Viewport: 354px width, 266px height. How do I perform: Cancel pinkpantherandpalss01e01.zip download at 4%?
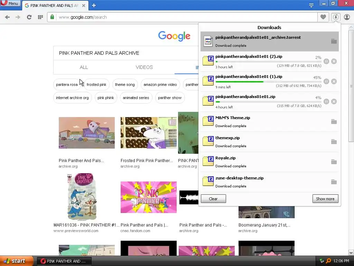click(334, 101)
